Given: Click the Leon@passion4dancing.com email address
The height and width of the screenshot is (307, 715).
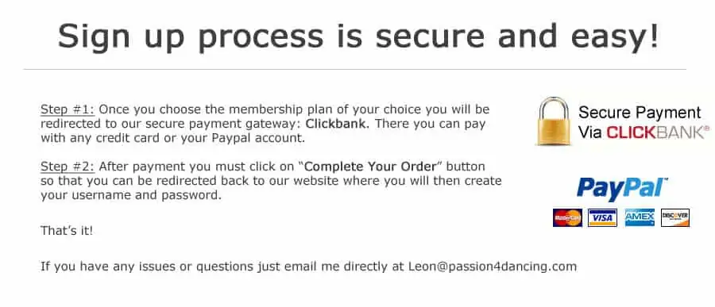Looking at the screenshot, I should (x=493, y=267).
